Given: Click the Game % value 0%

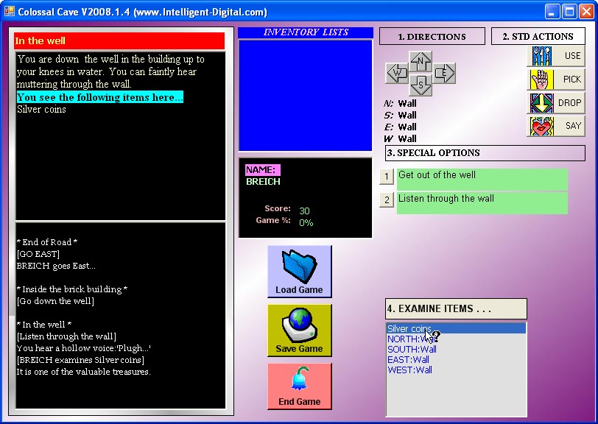Looking at the screenshot, I should tap(306, 223).
